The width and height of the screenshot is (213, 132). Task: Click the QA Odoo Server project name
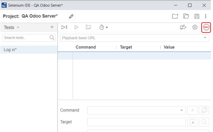tap(40, 16)
